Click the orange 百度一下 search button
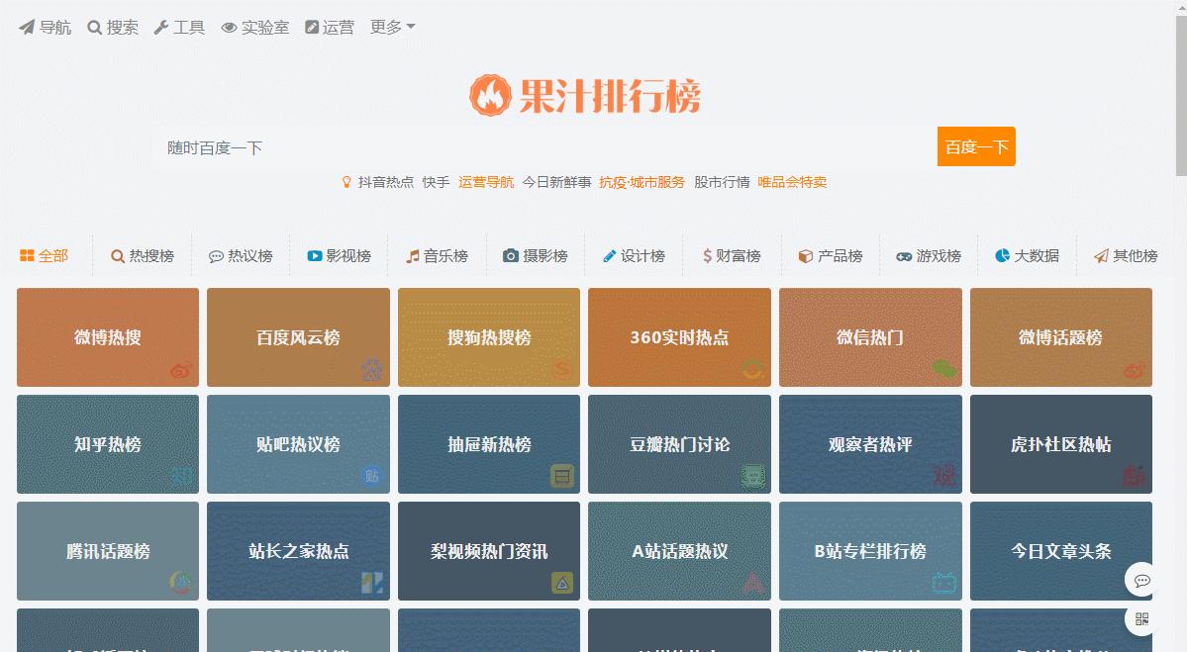Image resolution: width=1187 pixels, height=652 pixels. [x=975, y=146]
